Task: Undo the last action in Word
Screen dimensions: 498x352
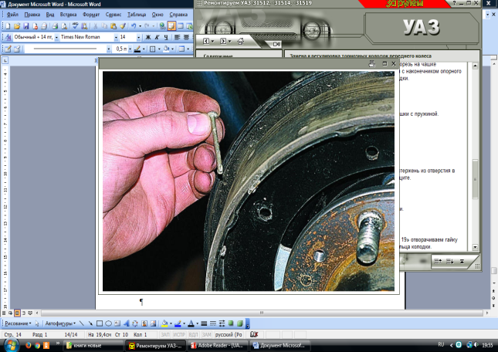Action: (134, 26)
